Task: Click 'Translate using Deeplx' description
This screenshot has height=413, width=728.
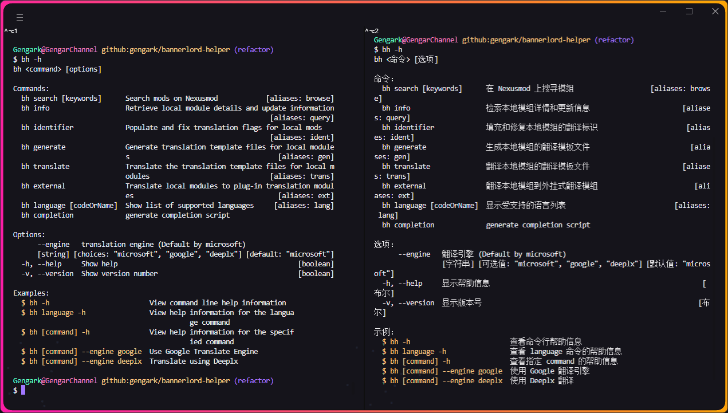Action: click(x=194, y=361)
